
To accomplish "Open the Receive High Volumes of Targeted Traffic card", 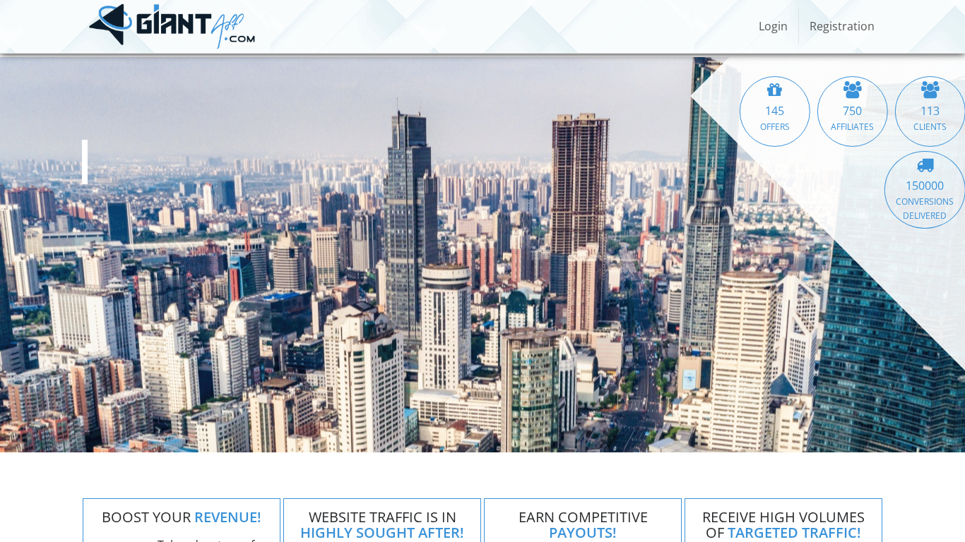I will pos(783,524).
